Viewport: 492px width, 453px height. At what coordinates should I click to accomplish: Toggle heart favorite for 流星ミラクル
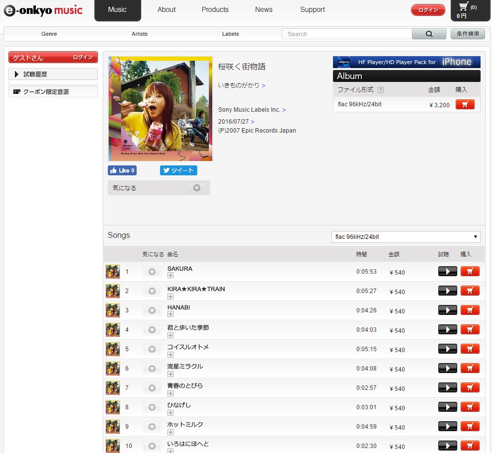click(152, 369)
